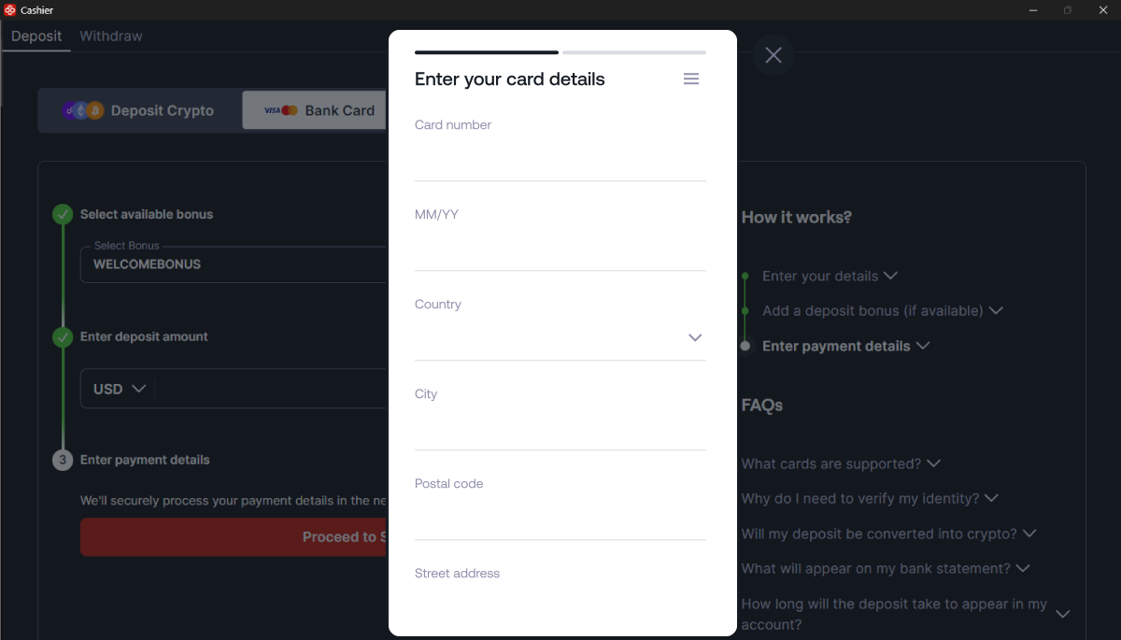The image size is (1121, 640).
Task: Expand 'Enter your details' section
Action: click(x=830, y=277)
